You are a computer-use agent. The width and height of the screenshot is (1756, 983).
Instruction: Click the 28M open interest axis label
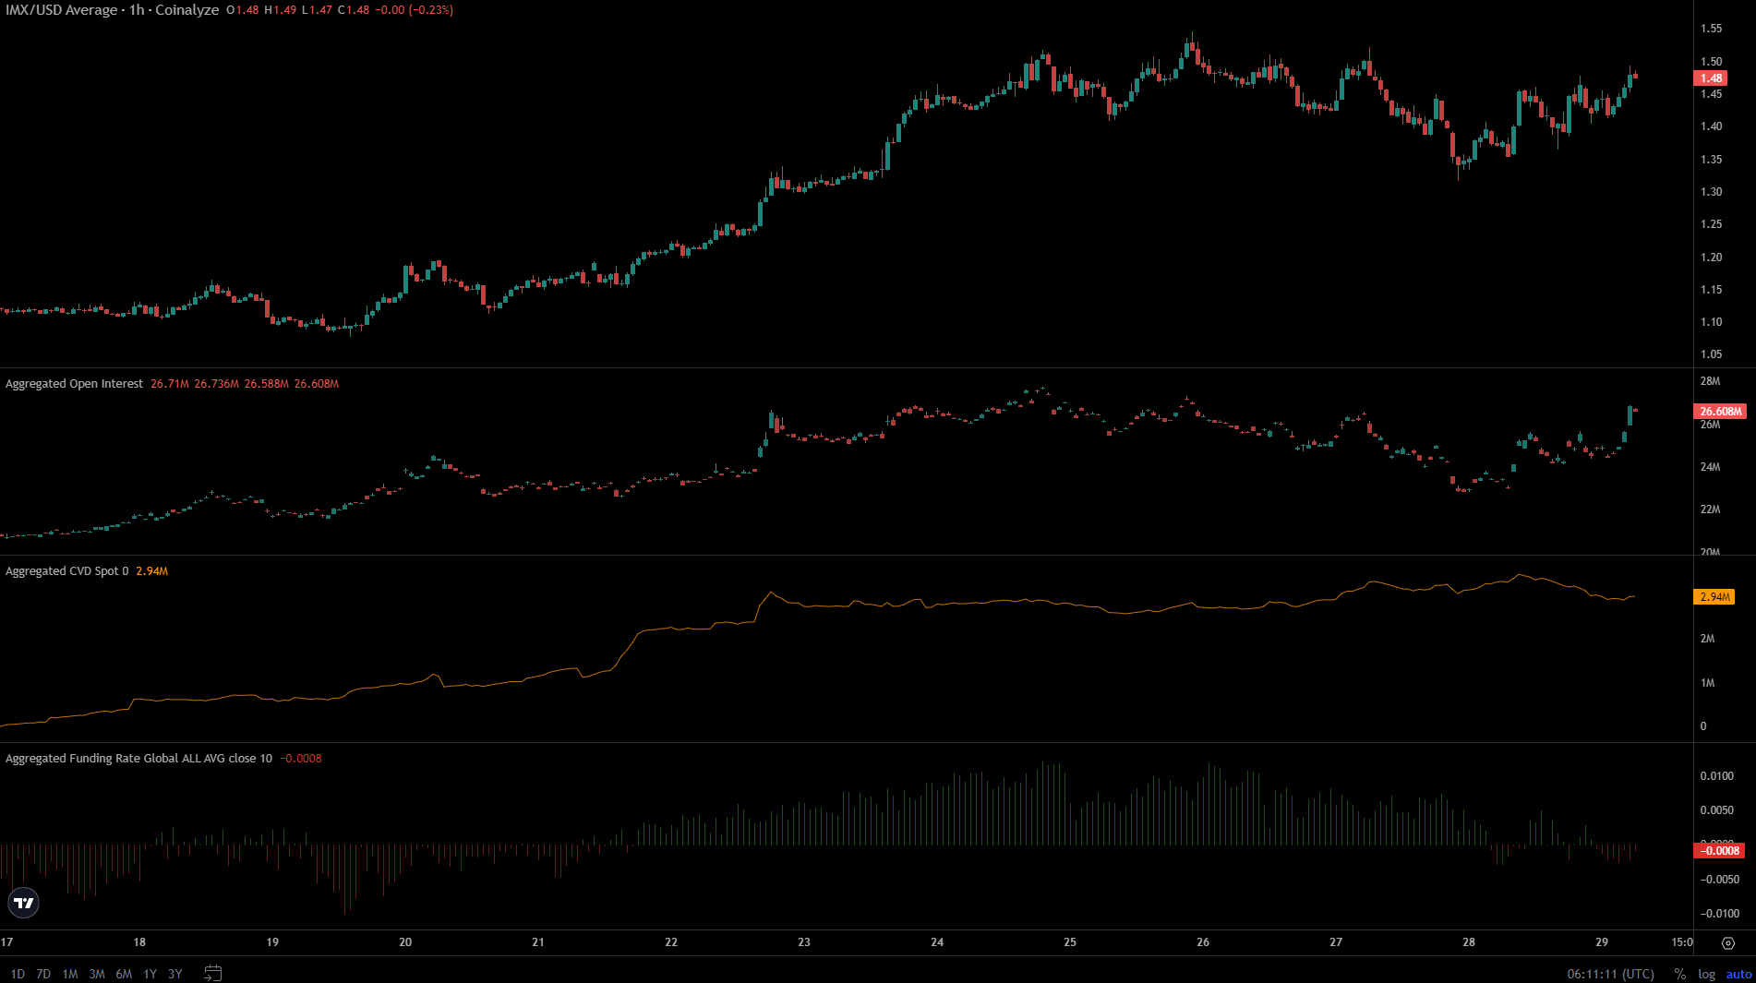(1710, 381)
